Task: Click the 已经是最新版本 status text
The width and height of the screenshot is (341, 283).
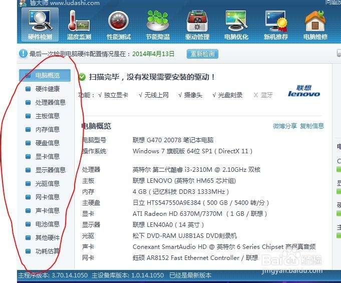Action: click(x=190, y=275)
